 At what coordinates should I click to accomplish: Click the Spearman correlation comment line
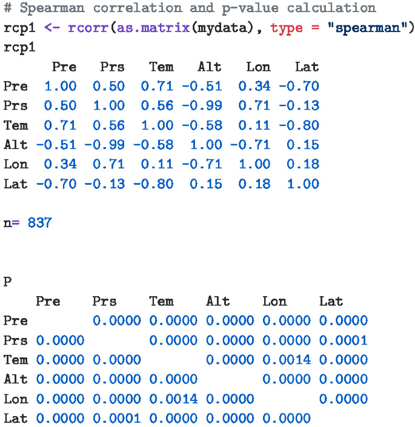coord(190,8)
